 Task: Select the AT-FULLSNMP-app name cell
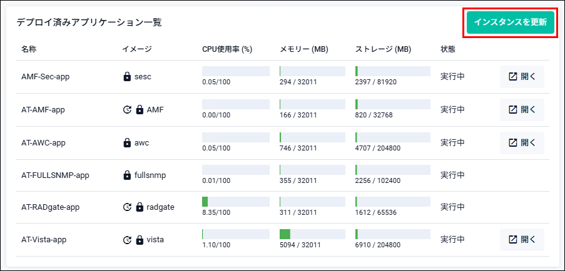click(55, 175)
